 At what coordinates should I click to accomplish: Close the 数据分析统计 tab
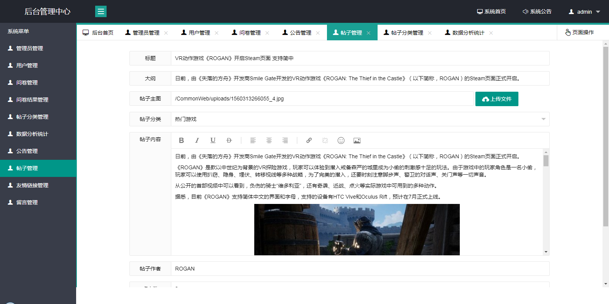click(491, 33)
